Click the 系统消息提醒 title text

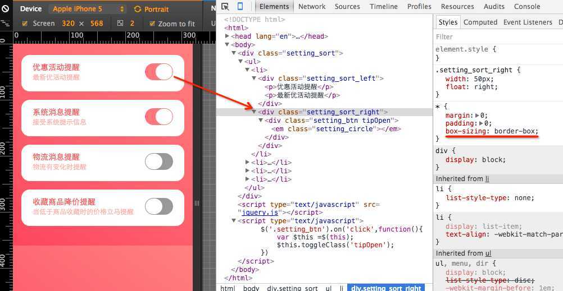point(56,112)
